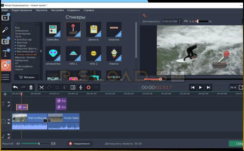Open the Import media tab icon
Screen dimensions: 244x151
coord(5,17)
